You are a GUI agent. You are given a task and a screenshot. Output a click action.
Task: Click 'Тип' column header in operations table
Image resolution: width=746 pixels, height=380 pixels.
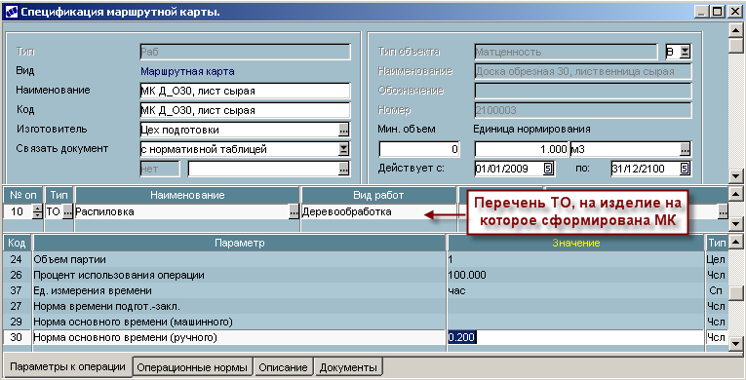coord(59,195)
